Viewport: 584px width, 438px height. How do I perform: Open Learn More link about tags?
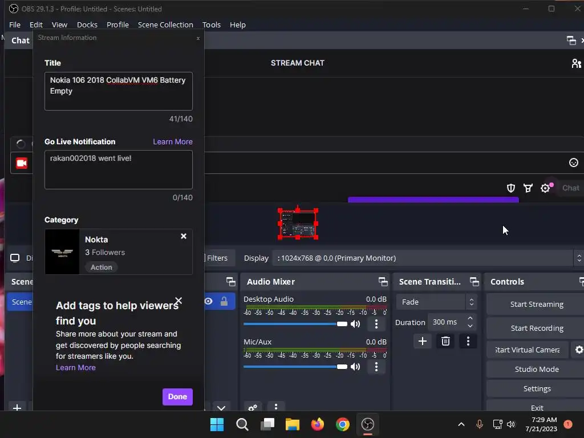(x=76, y=368)
